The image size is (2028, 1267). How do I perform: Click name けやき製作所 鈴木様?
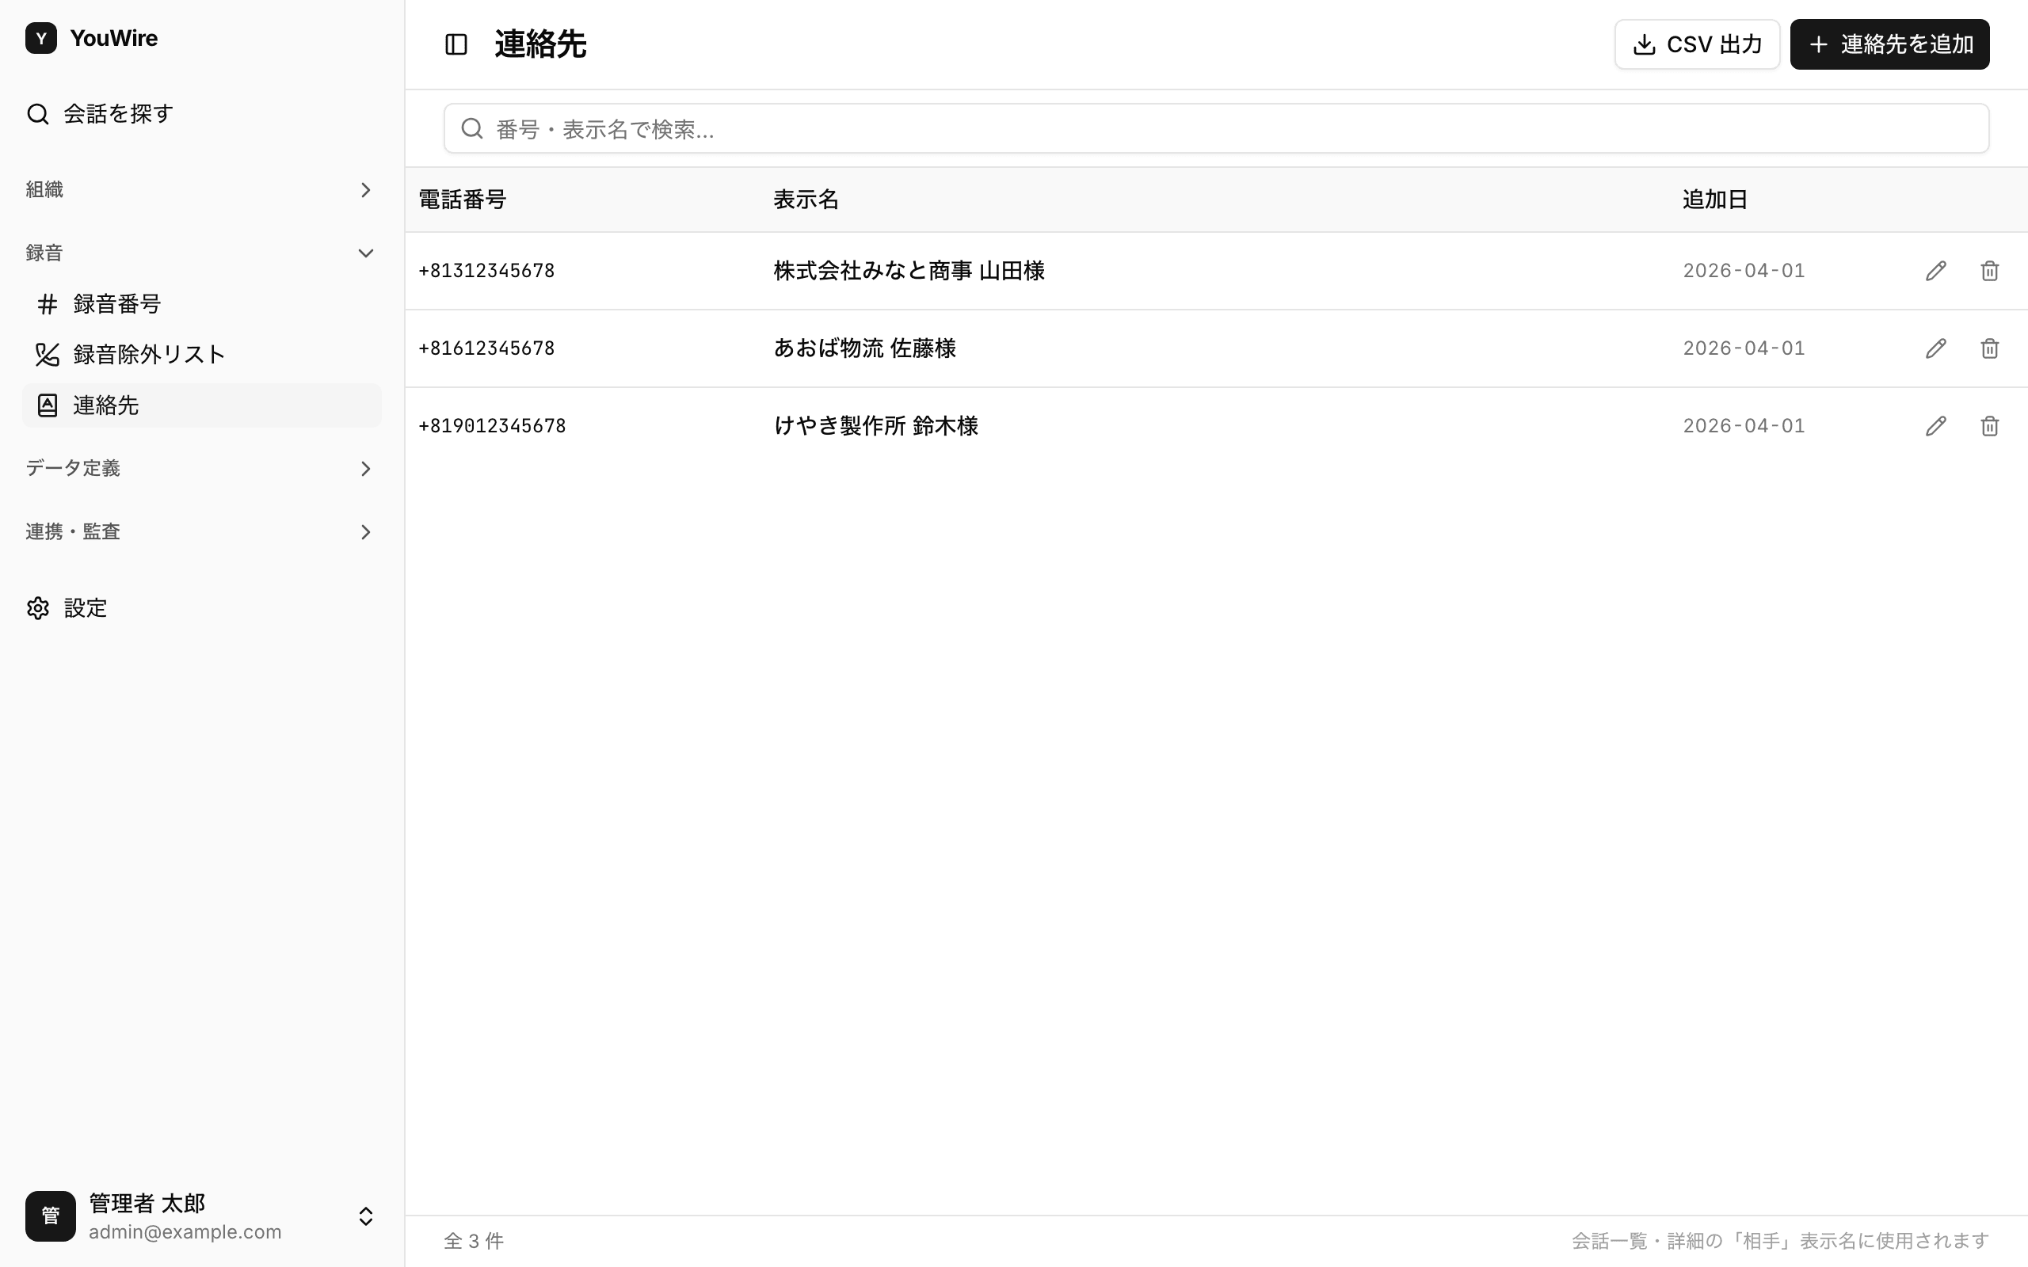click(875, 426)
